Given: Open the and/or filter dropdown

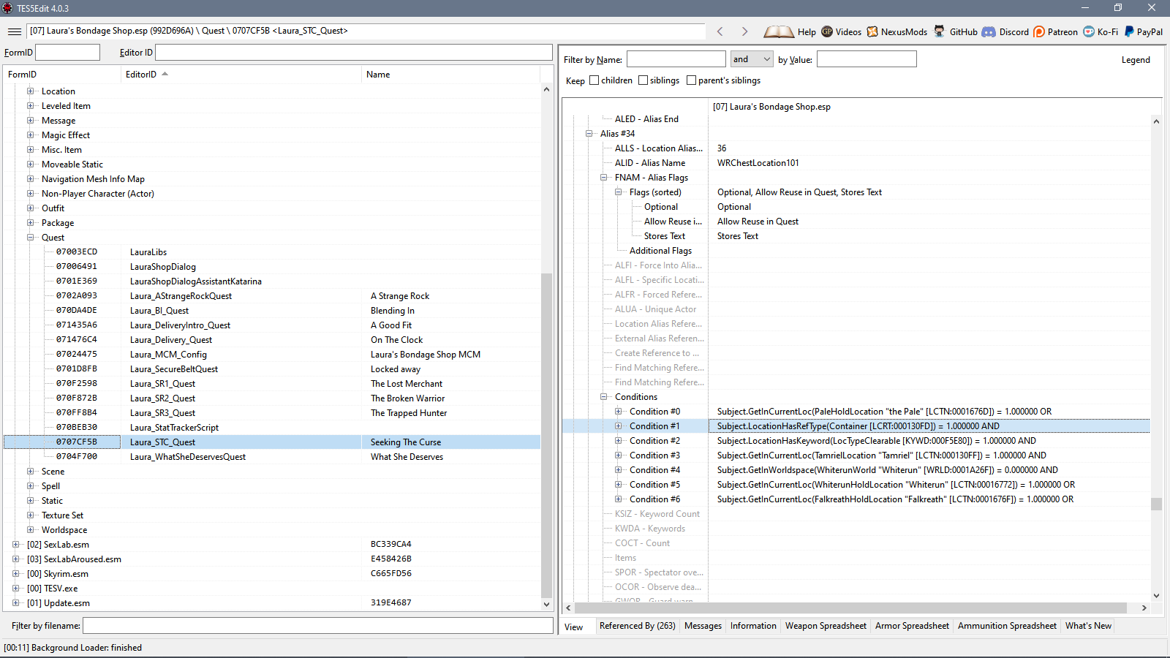Looking at the screenshot, I should pos(752,59).
